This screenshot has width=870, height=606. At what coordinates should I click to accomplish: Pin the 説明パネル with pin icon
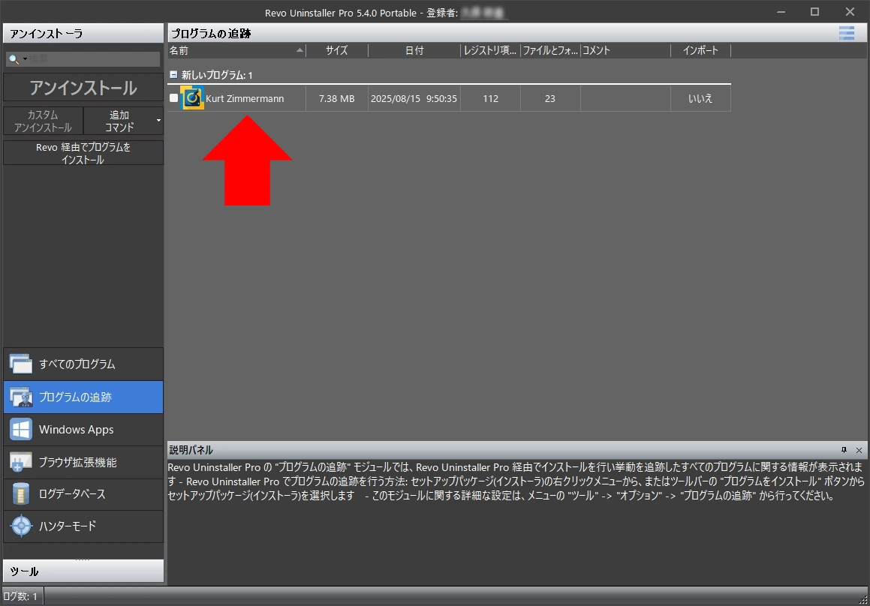pos(844,450)
